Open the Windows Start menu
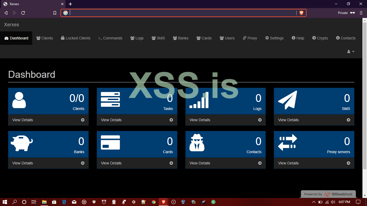 [x=5, y=202]
